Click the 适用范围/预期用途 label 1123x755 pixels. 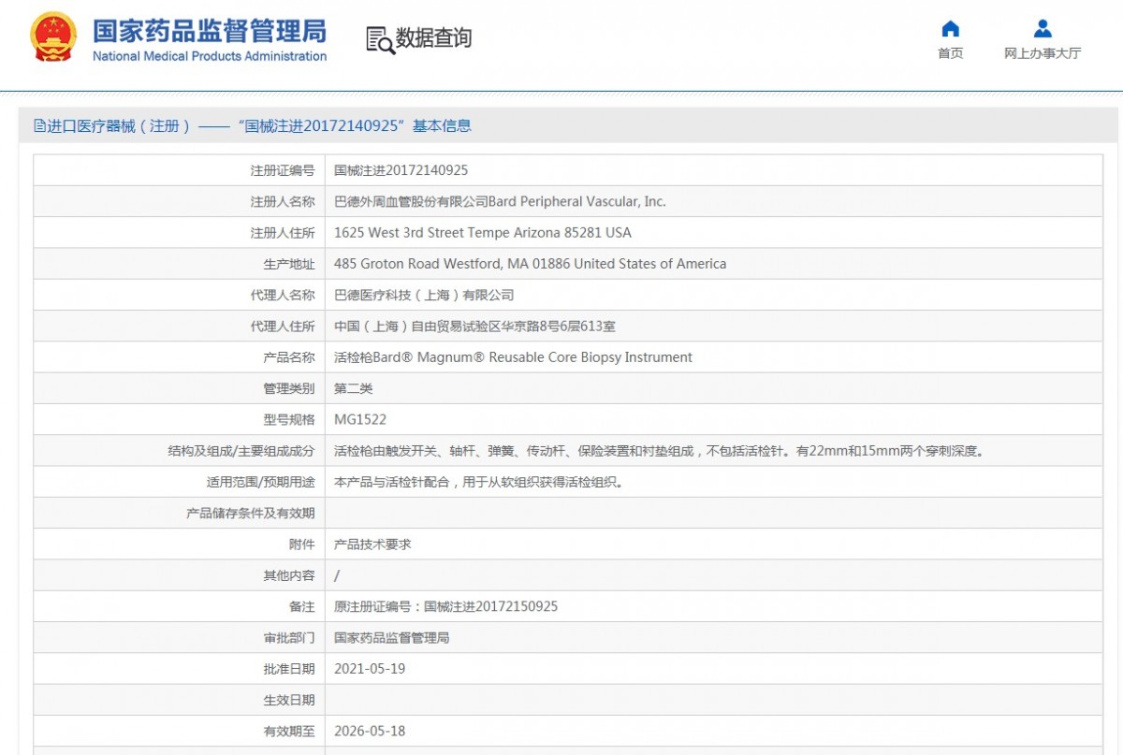click(261, 482)
